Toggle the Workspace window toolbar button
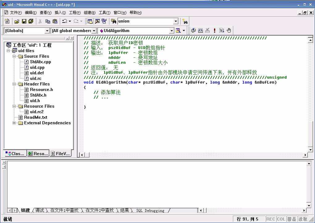Image resolution: width=315 pixels, height=223 pixels. pos(90,21)
